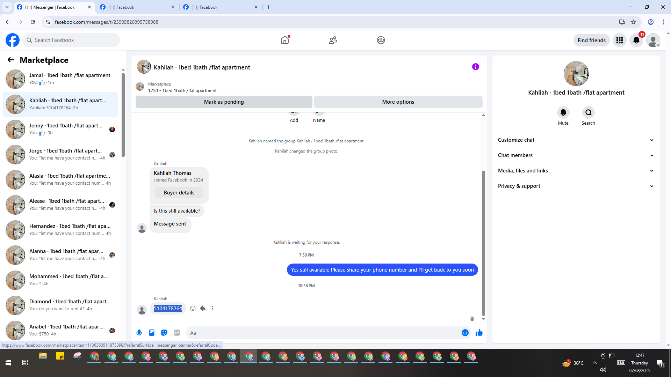
Task: Open emoji picker in message box
Action: pyautogui.click(x=465, y=333)
